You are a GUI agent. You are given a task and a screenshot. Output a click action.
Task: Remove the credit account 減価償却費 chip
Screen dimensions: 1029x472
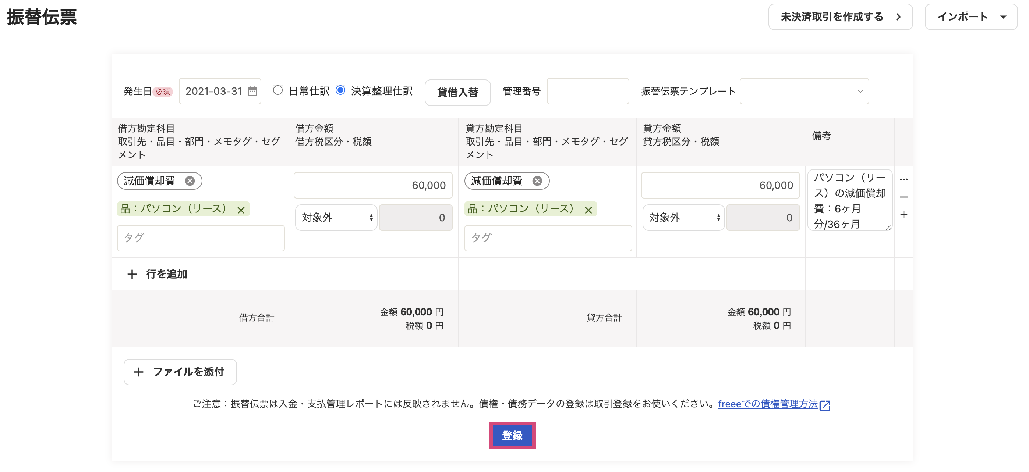click(x=537, y=181)
